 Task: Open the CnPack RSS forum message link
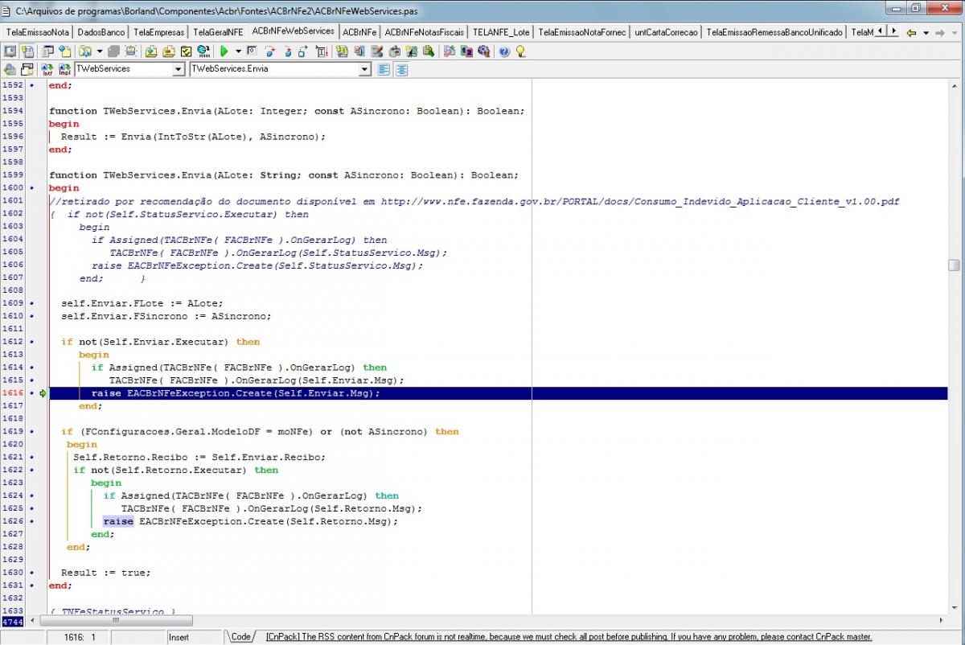(569, 637)
